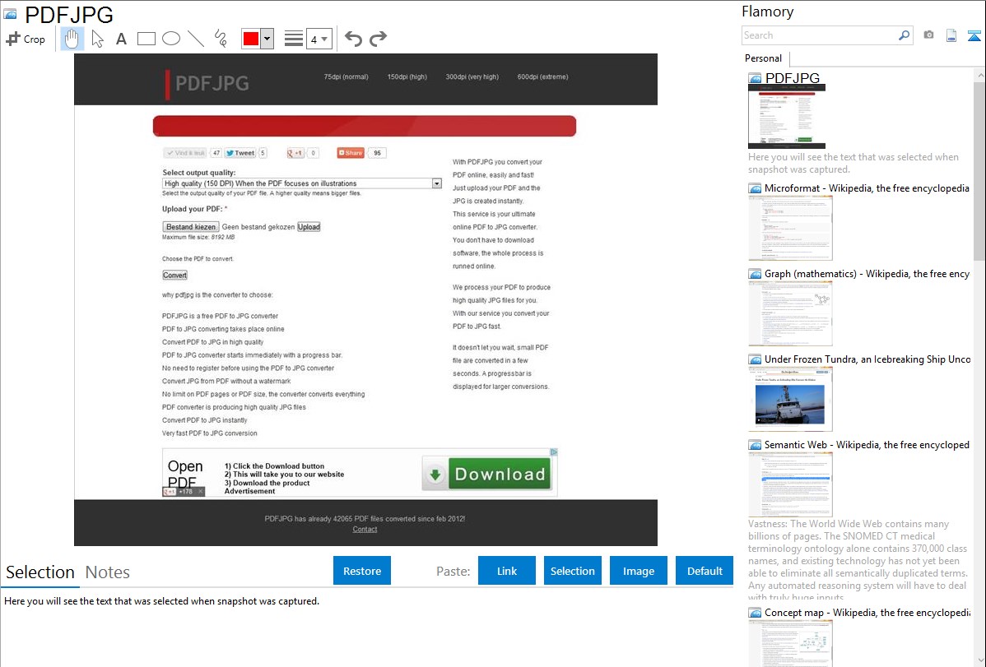Click the icon beside Under Frozen Tundra entry

pos(755,359)
